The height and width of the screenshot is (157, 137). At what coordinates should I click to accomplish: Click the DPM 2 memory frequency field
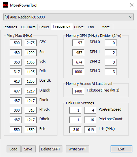pyautogui.click(x=78, y=62)
